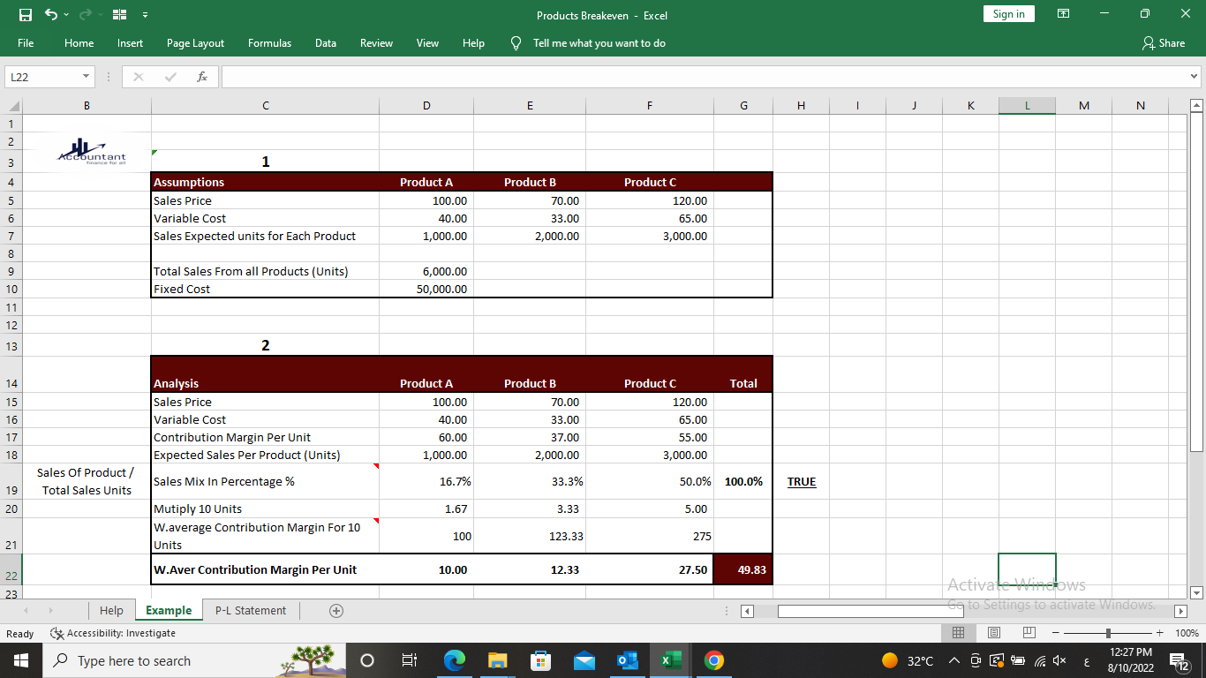This screenshot has height=678, width=1206.
Task: Click the Cancel X icon in formula bar
Action: (138, 77)
